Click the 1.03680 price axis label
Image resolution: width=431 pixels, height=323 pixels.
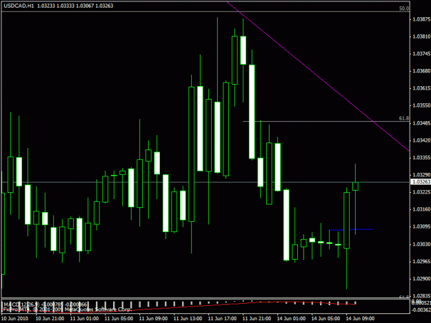pyautogui.click(x=421, y=71)
